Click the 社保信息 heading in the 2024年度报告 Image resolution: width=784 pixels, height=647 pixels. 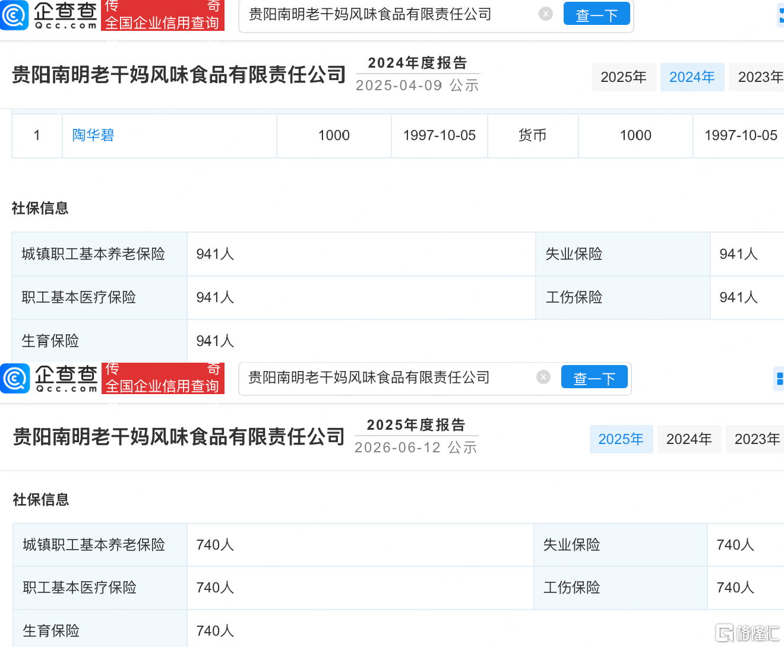click(x=40, y=208)
